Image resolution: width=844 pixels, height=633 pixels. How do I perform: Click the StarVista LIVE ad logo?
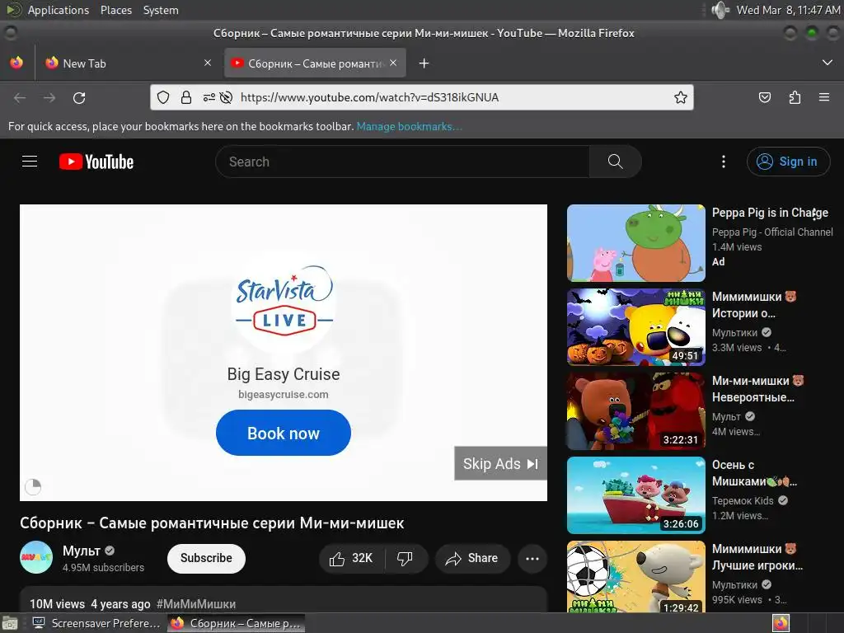click(284, 300)
